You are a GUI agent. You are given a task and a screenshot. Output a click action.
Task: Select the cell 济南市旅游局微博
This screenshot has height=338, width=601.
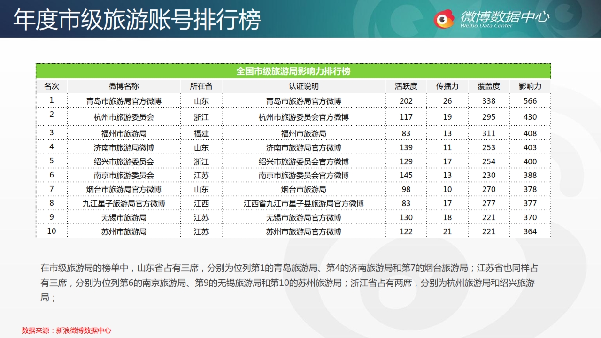(124, 147)
